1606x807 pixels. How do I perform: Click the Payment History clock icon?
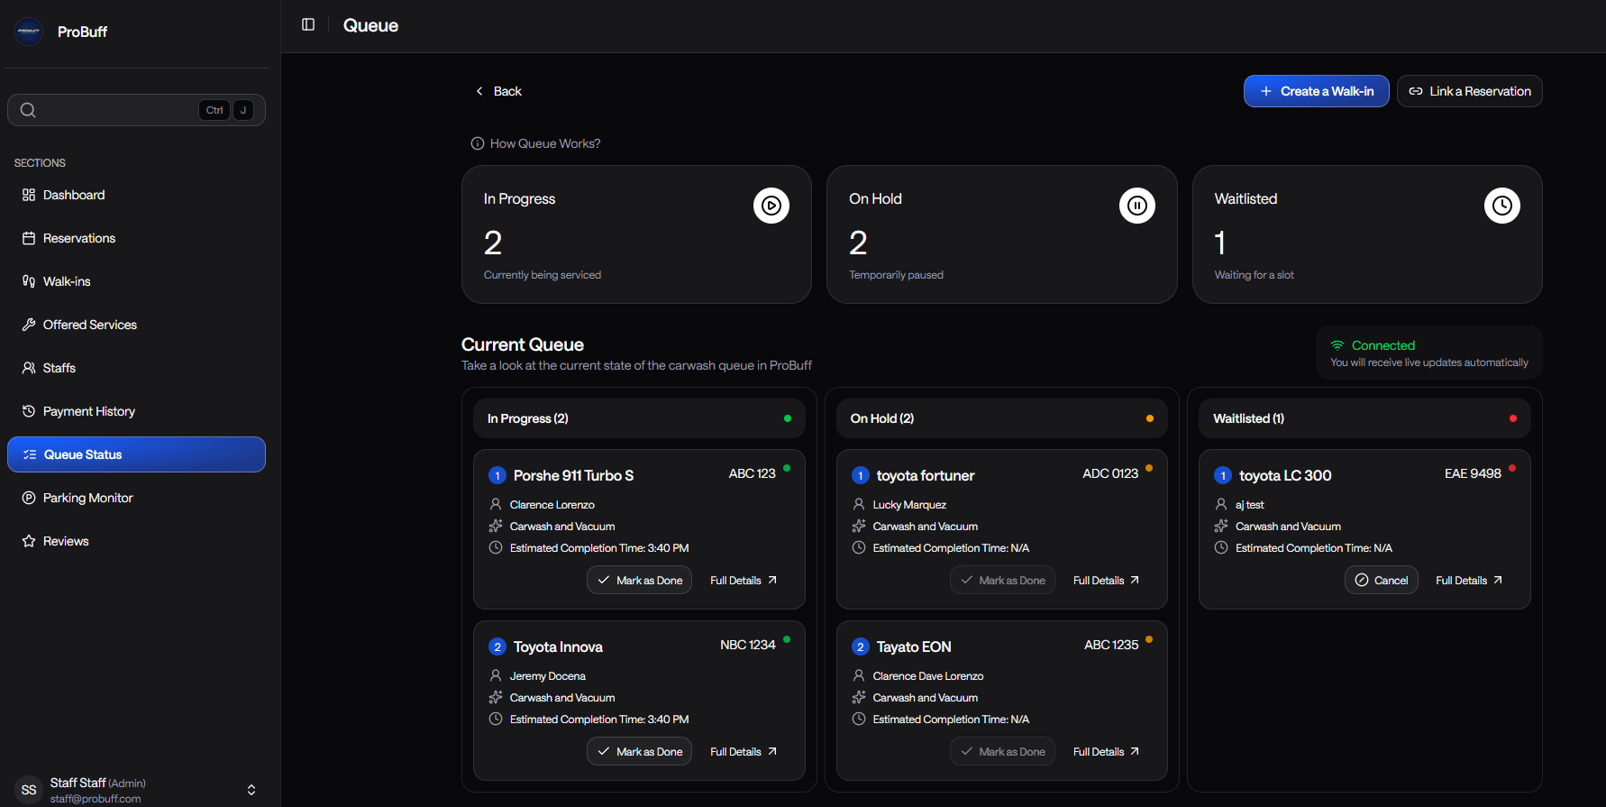point(29,411)
